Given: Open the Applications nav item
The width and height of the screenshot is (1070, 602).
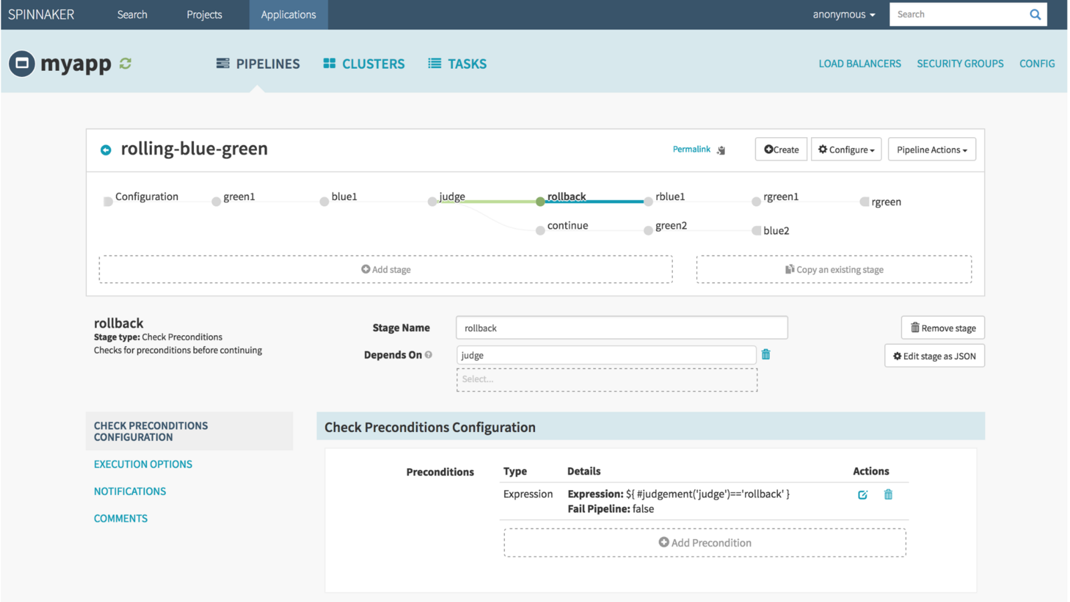Looking at the screenshot, I should click(x=288, y=14).
